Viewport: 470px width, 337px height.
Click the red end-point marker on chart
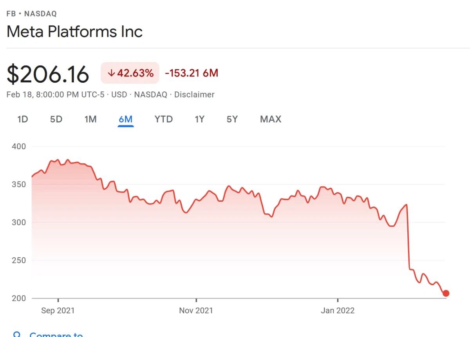tap(446, 293)
